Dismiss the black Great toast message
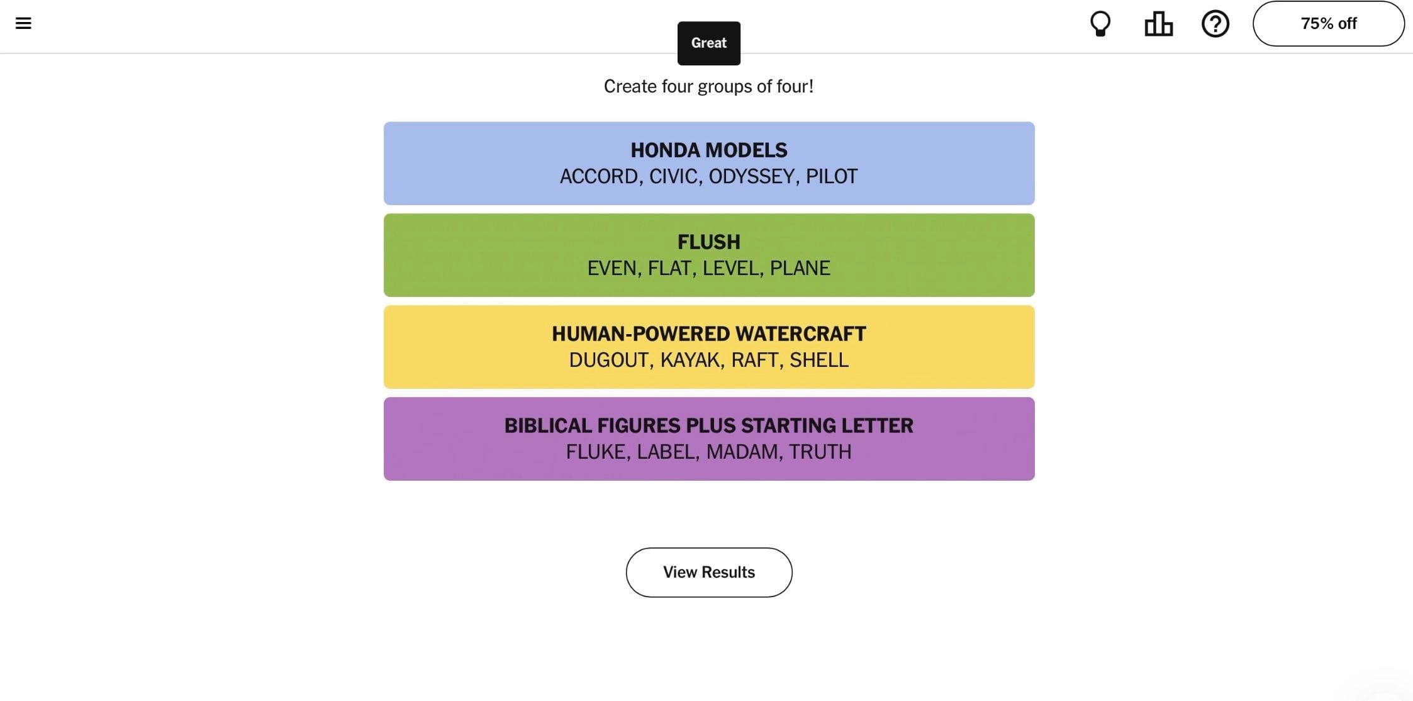The width and height of the screenshot is (1413, 701). [x=708, y=43]
